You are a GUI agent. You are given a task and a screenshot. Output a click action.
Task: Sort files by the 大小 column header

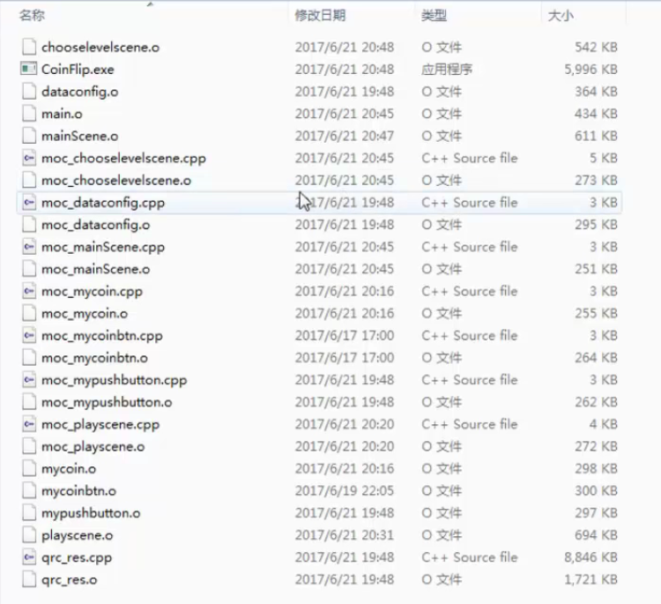[561, 16]
